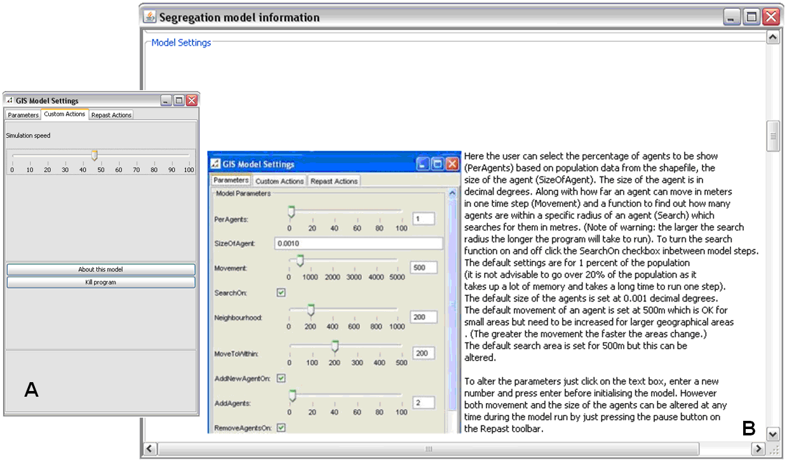Click the Neighbourhood value field showing 200

click(424, 317)
